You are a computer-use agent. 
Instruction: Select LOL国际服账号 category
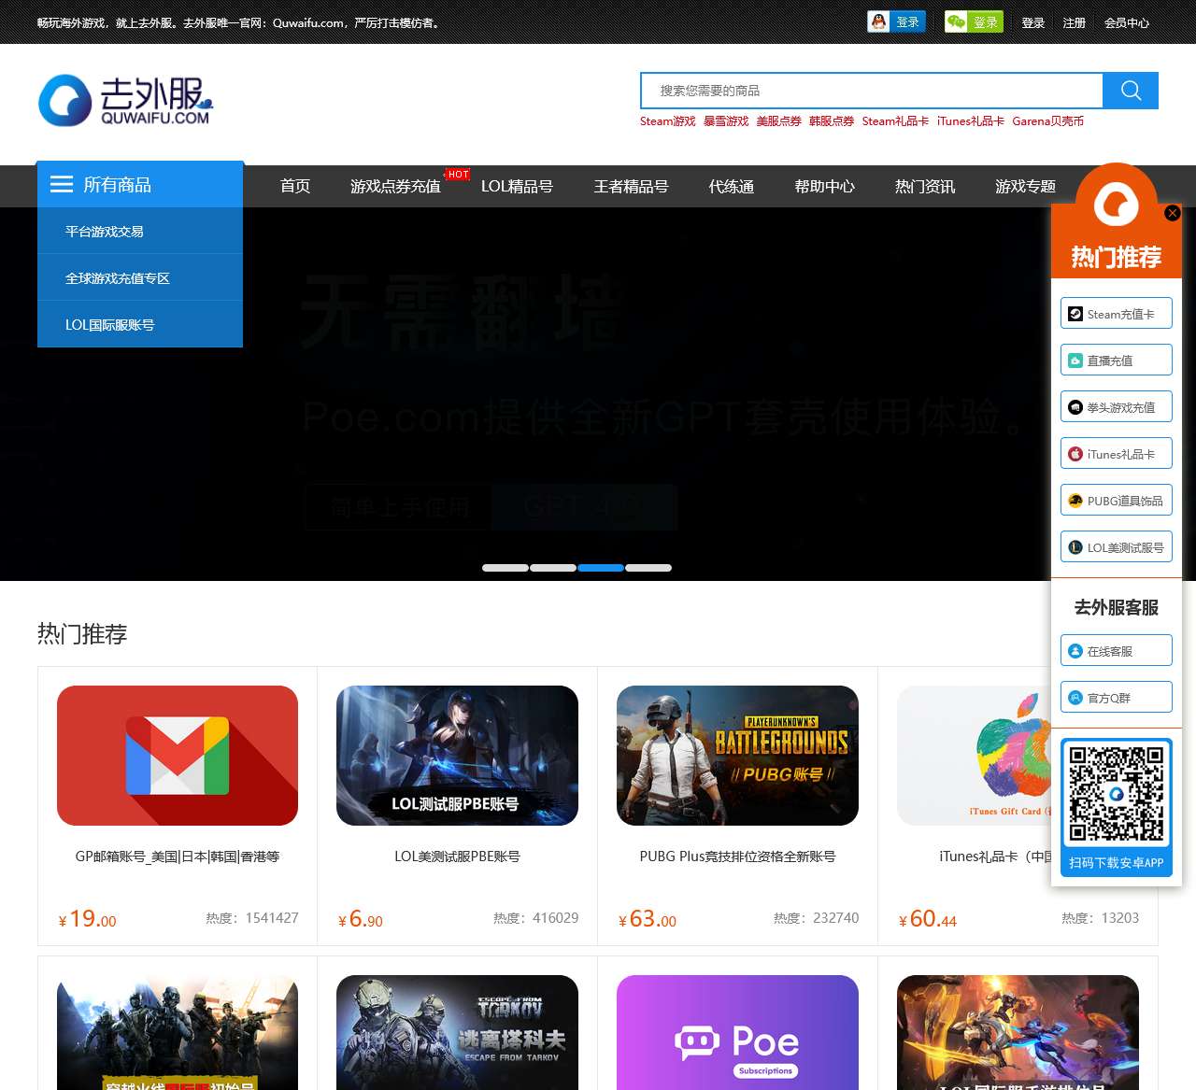coord(140,324)
